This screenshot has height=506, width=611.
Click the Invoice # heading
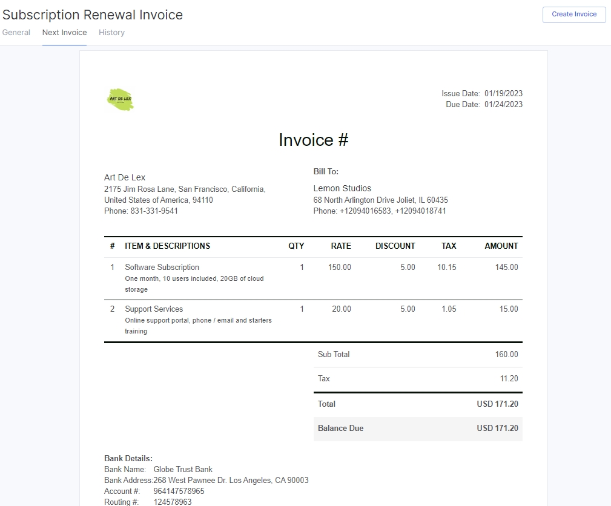click(x=313, y=140)
